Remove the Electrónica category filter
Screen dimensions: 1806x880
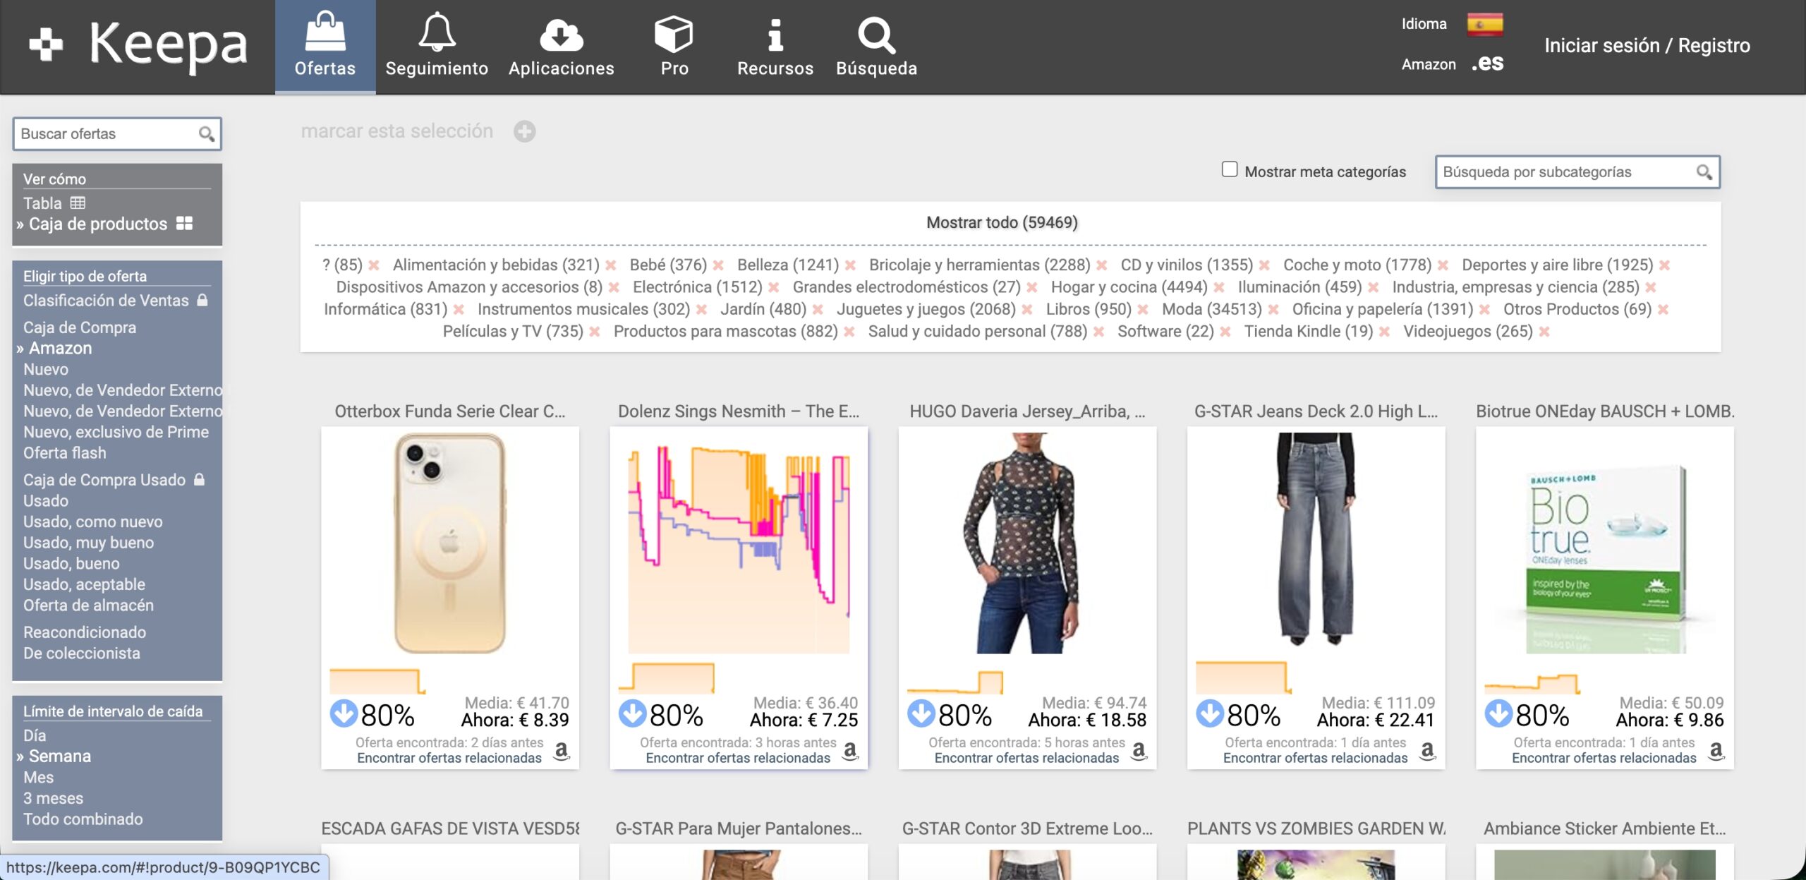[774, 288]
